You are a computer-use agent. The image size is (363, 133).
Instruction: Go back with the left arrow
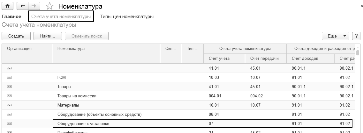[22, 6]
